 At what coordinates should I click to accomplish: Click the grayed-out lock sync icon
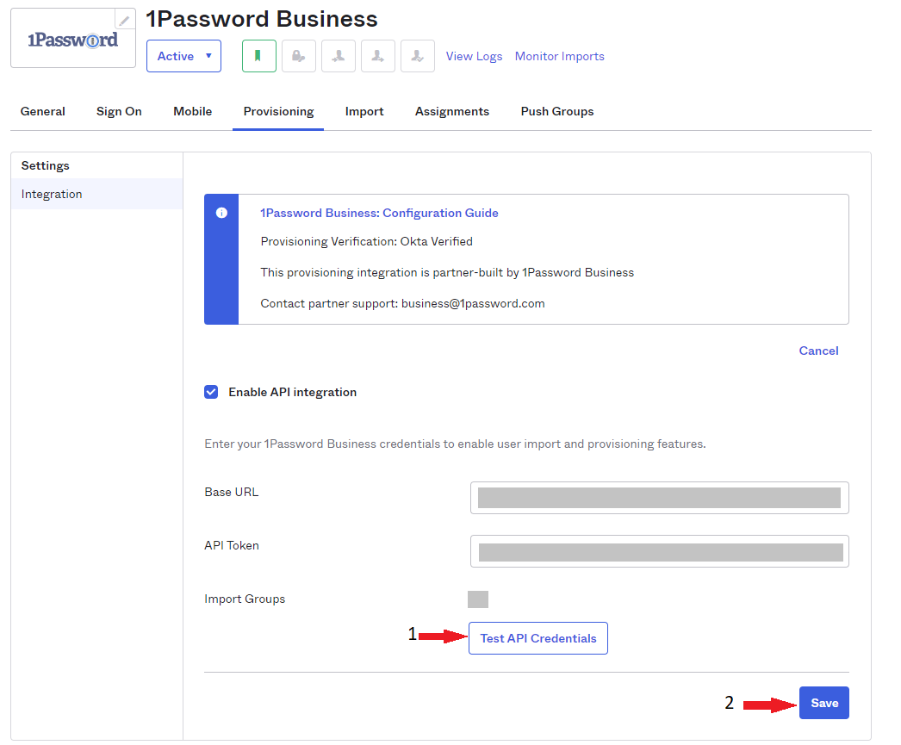click(x=298, y=55)
